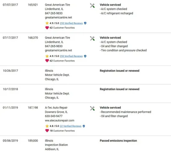
Task: Visit greatamericantire.net in the 07/07/2017 entry
Action: pyautogui.click(x=58, y=18)
